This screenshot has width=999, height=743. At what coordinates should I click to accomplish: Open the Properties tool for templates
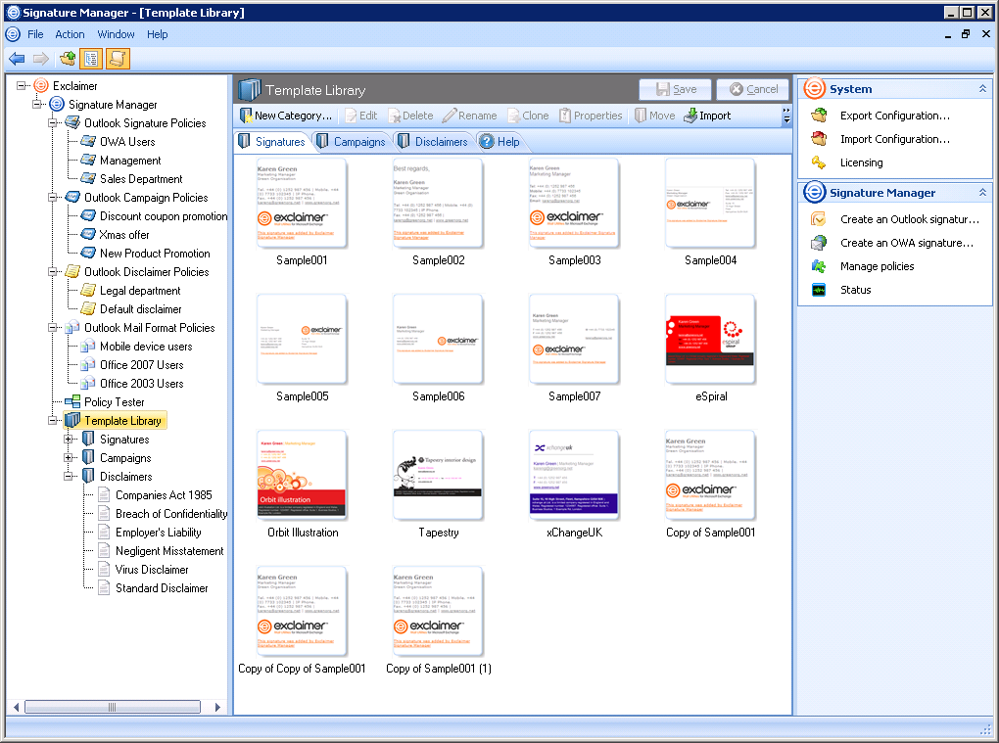[x=591, y=115]
